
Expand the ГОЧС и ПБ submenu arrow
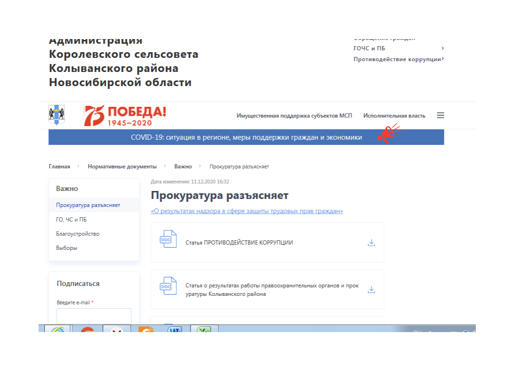tap(442, 48)
